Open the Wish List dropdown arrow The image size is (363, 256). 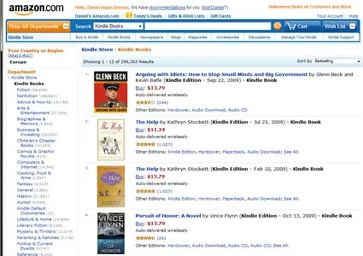pos(352,26)
